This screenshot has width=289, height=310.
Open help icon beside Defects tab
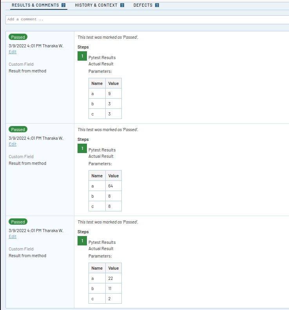coord(157,5)
